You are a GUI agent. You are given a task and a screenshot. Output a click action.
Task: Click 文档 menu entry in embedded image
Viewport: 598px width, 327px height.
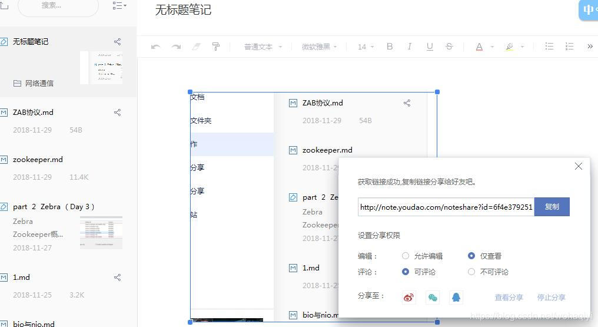point(198,97)
